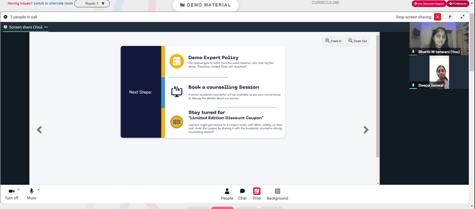Viewport: 475px width, 209px height.
Task: Click the P button in call header
Action: click(x=450, y=17)
